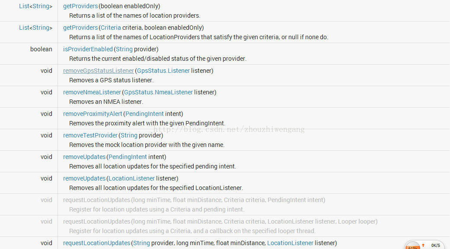Open the LocationListener link in removeUpdates row
Image resolution: width=450 pixels, height=249 pixels.
(x=131, y=178)
